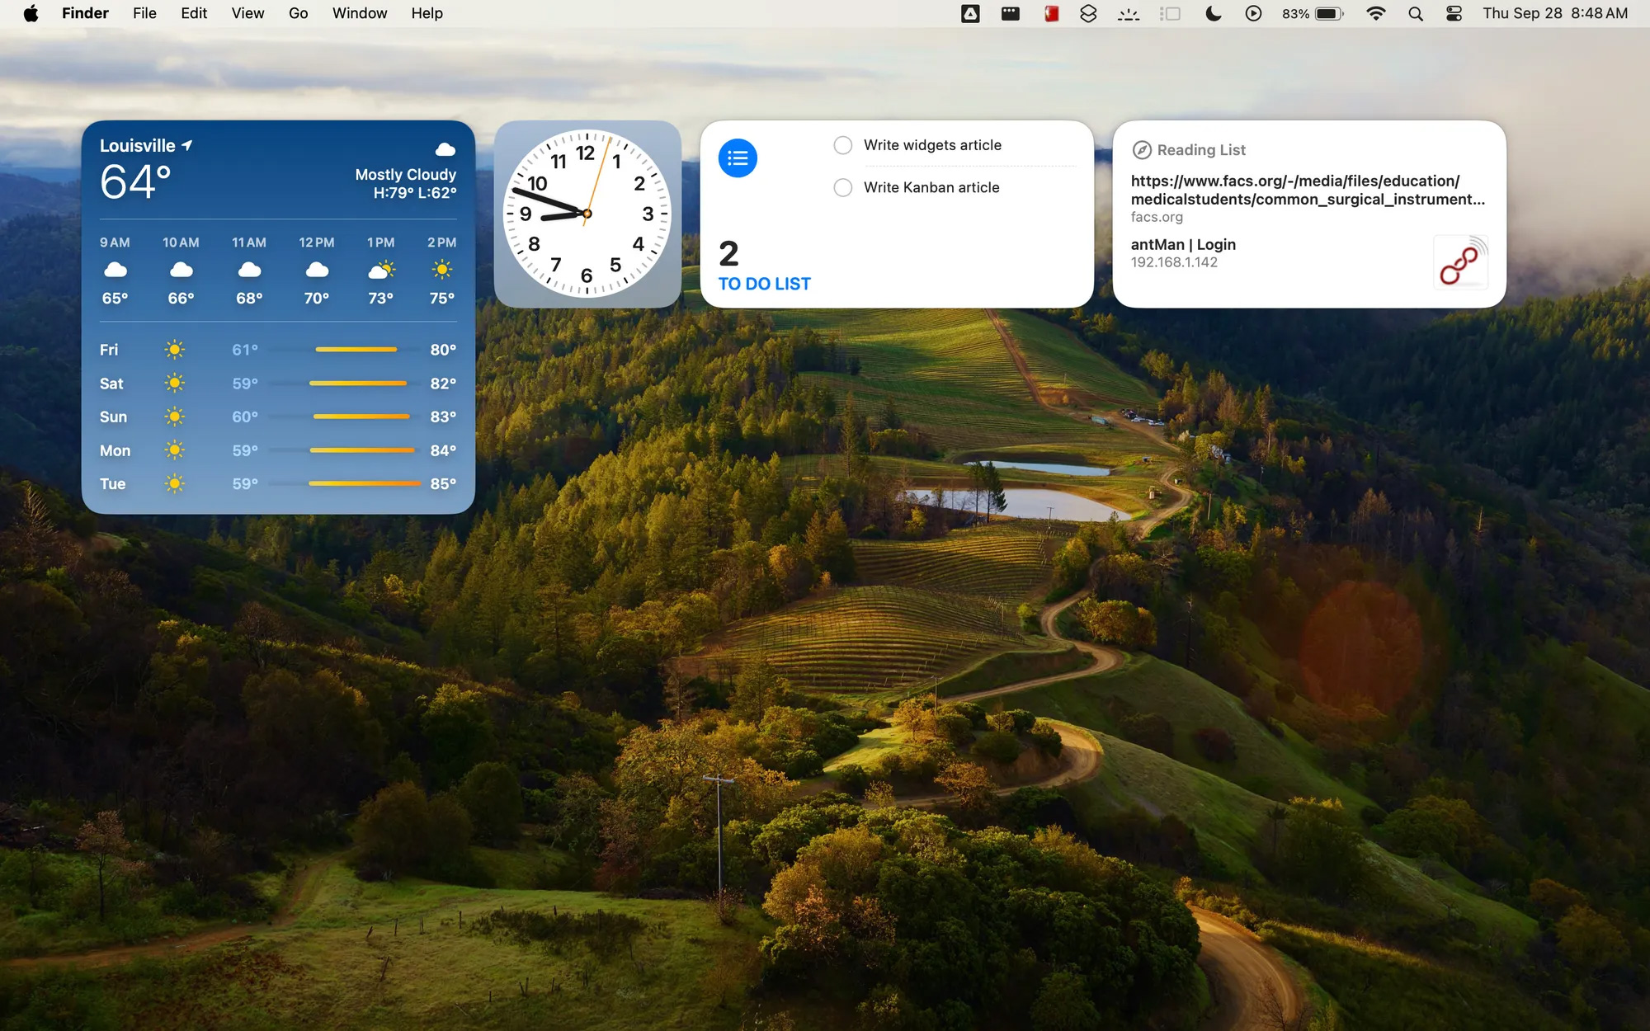
Task: Click the facs.org domain label
Action: point(1157,217)
